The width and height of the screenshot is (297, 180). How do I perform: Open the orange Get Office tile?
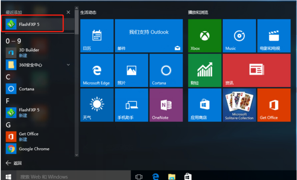[x=274, y=105]
